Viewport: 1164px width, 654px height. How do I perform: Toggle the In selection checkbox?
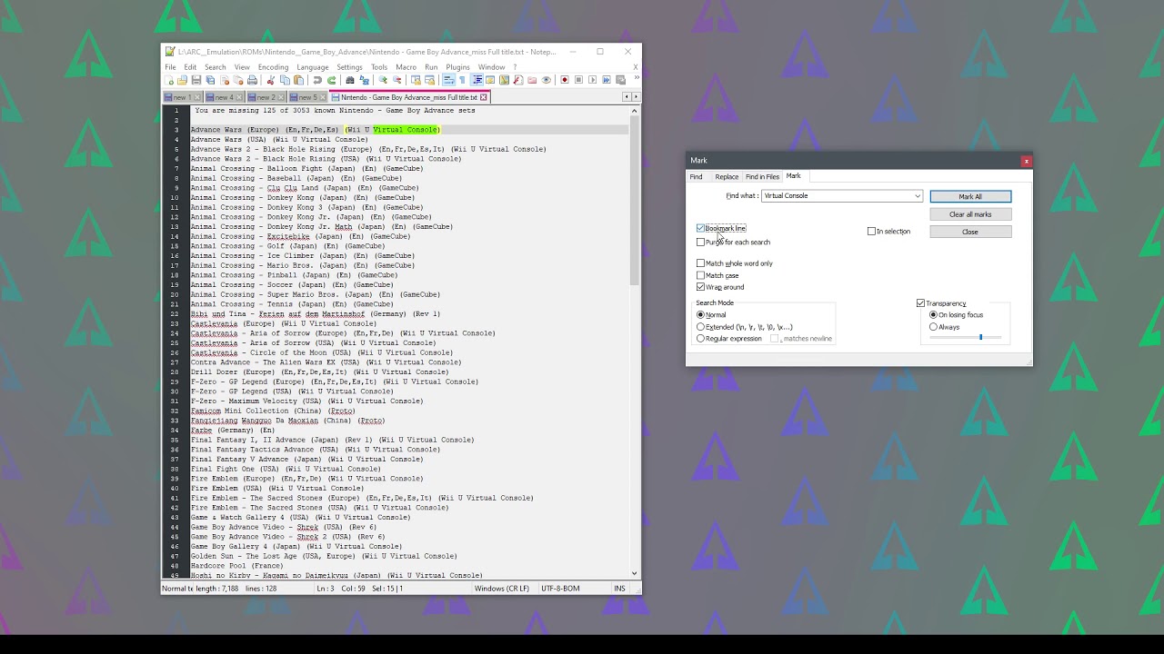(x=871, y=232)
